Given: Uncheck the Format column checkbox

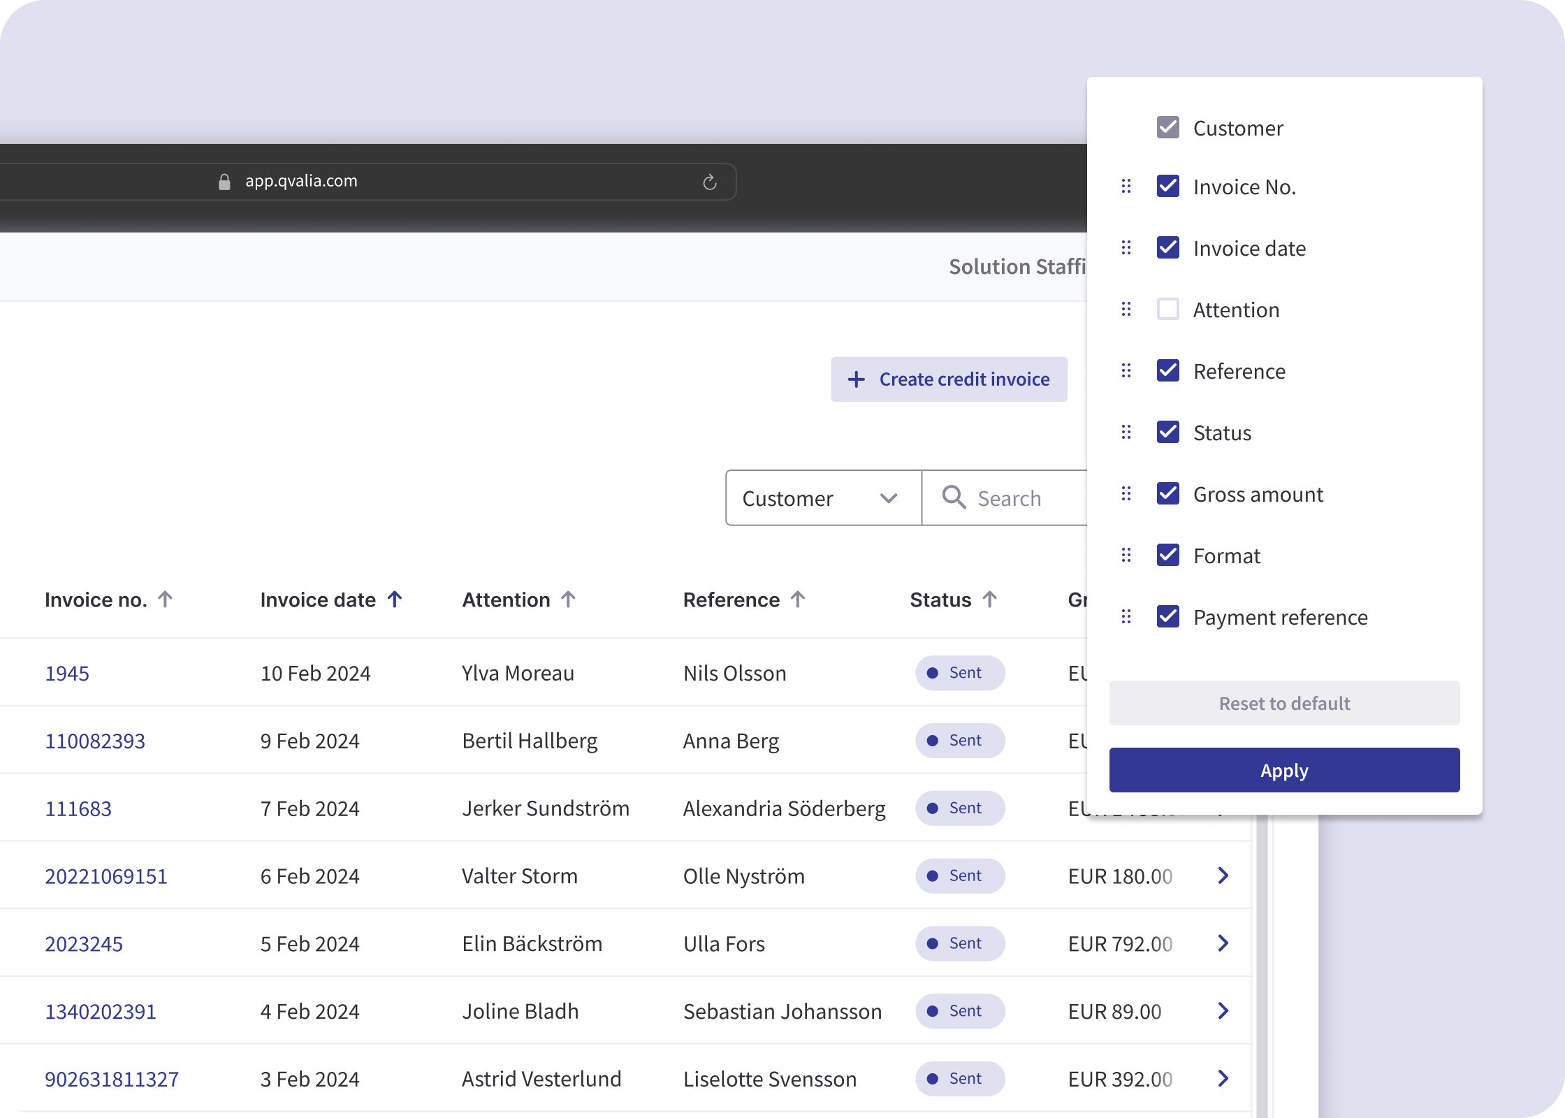Looking at the screenshot, I should click(x=1167, y=556).
